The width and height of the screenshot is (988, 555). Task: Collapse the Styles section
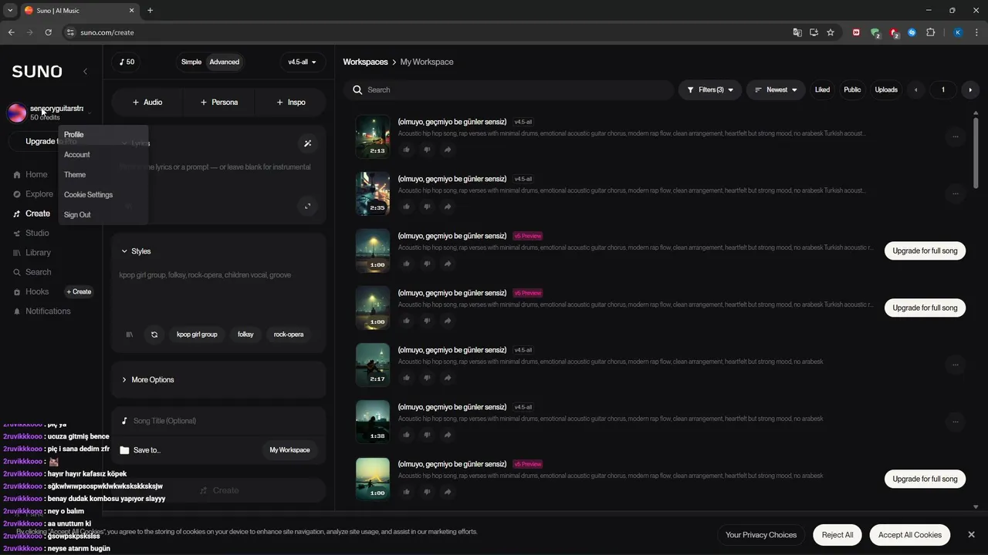tap(136, 251)
